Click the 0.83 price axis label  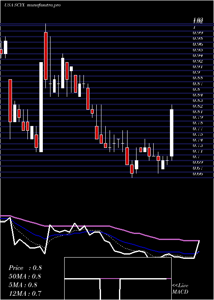198,100
